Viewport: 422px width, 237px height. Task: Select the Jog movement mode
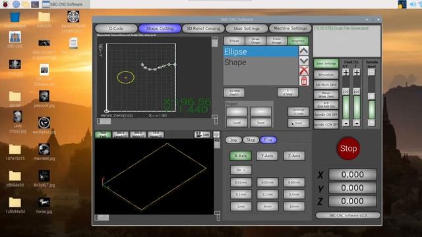[x=233, y=140]
